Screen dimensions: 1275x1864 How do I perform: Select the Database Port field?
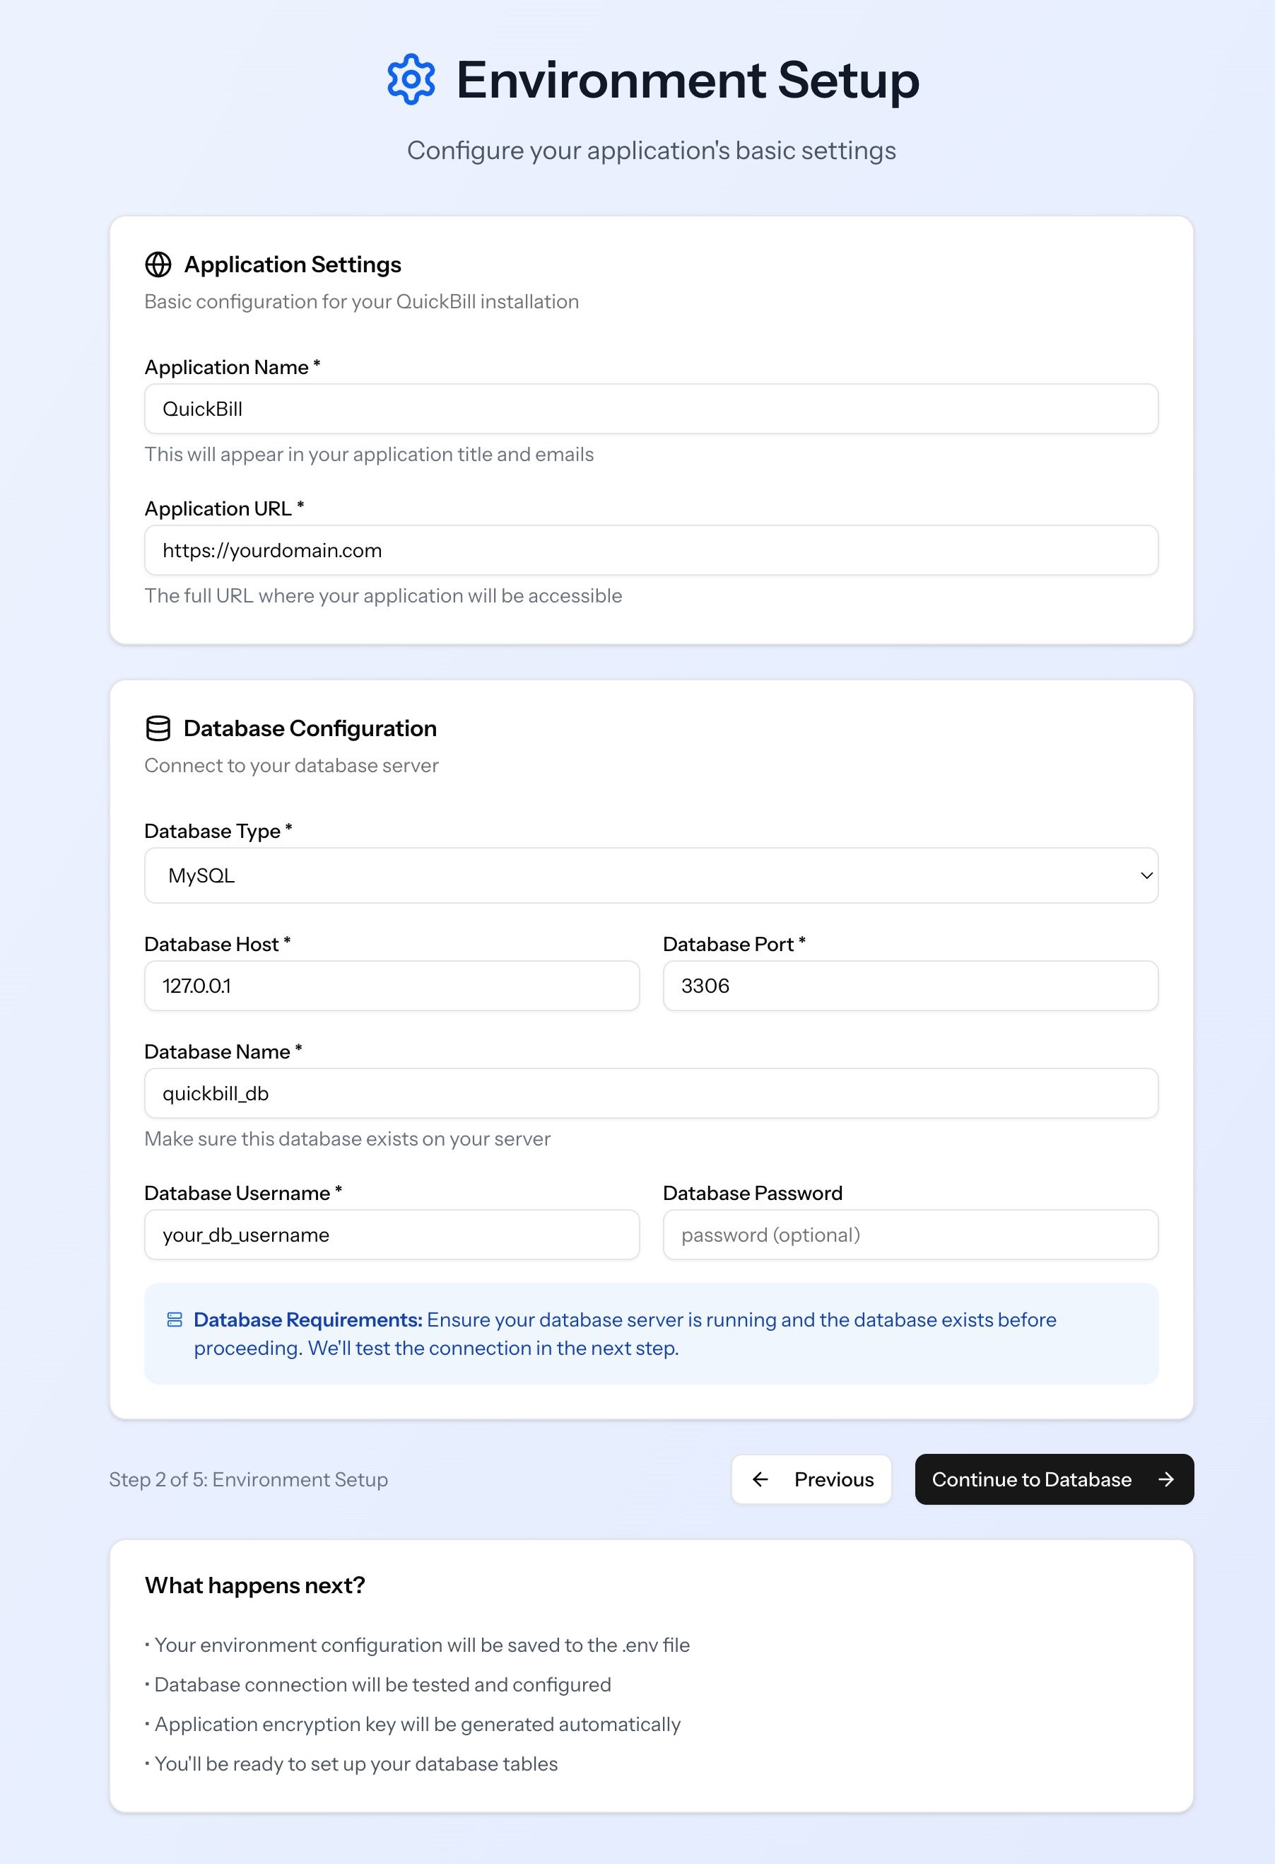pos(910,986)
